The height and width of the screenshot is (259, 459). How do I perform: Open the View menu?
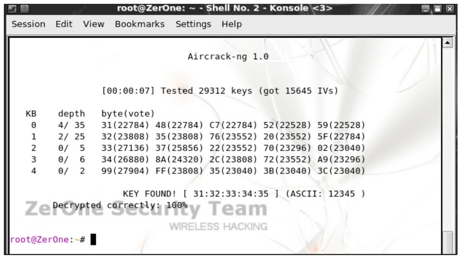94,24
